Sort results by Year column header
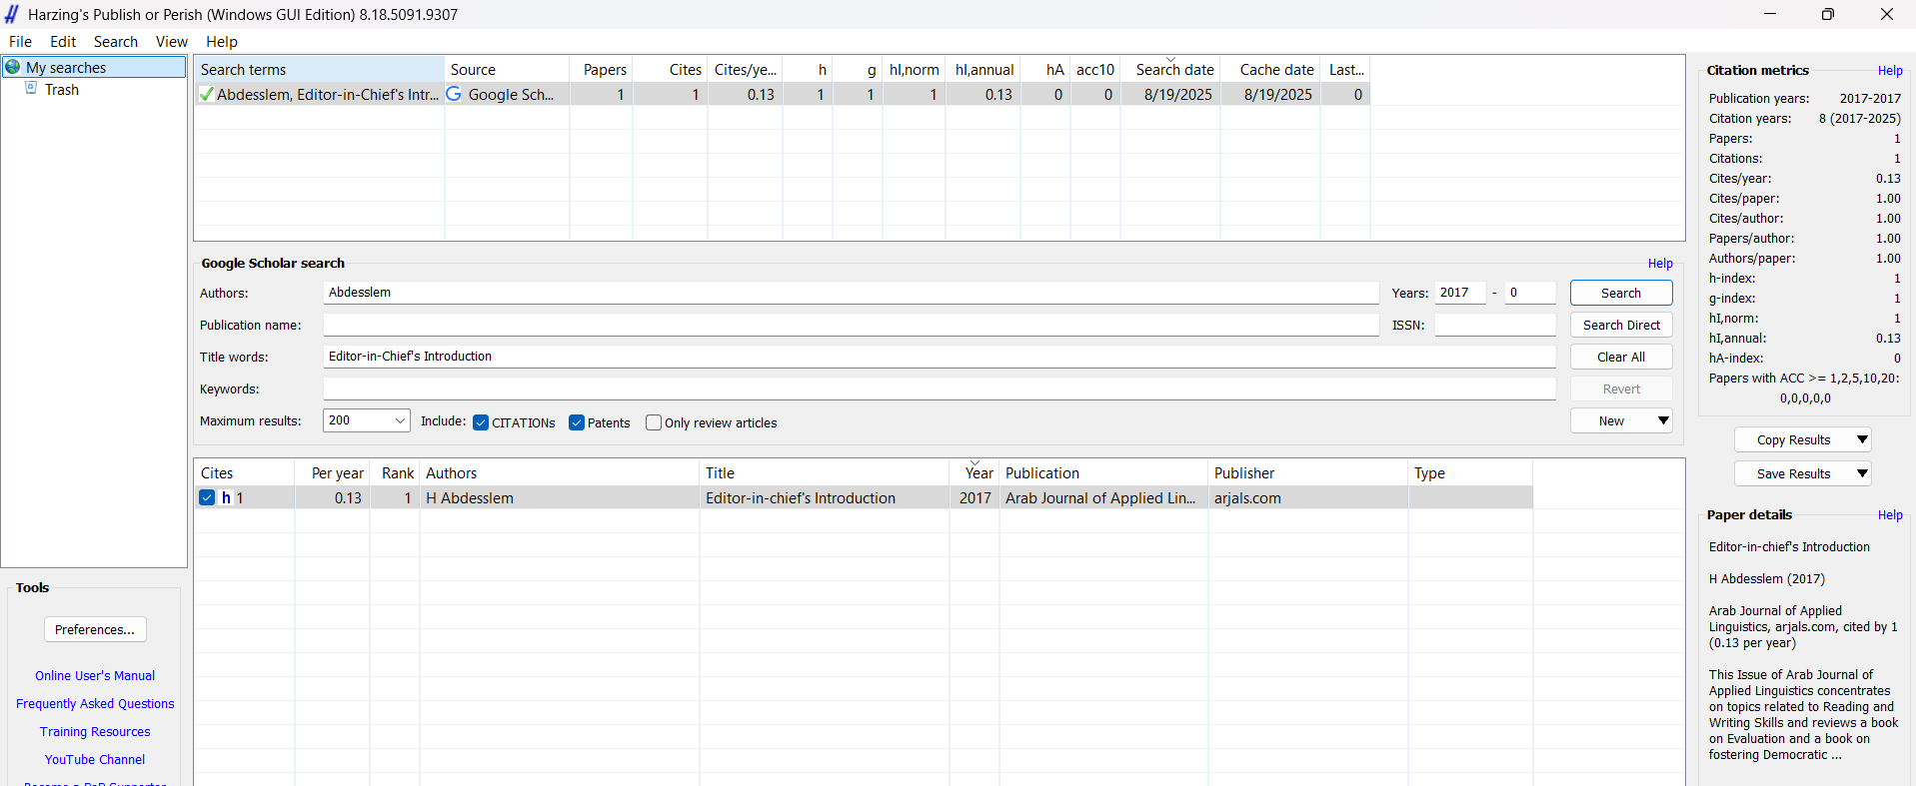 tap(974, 472)
